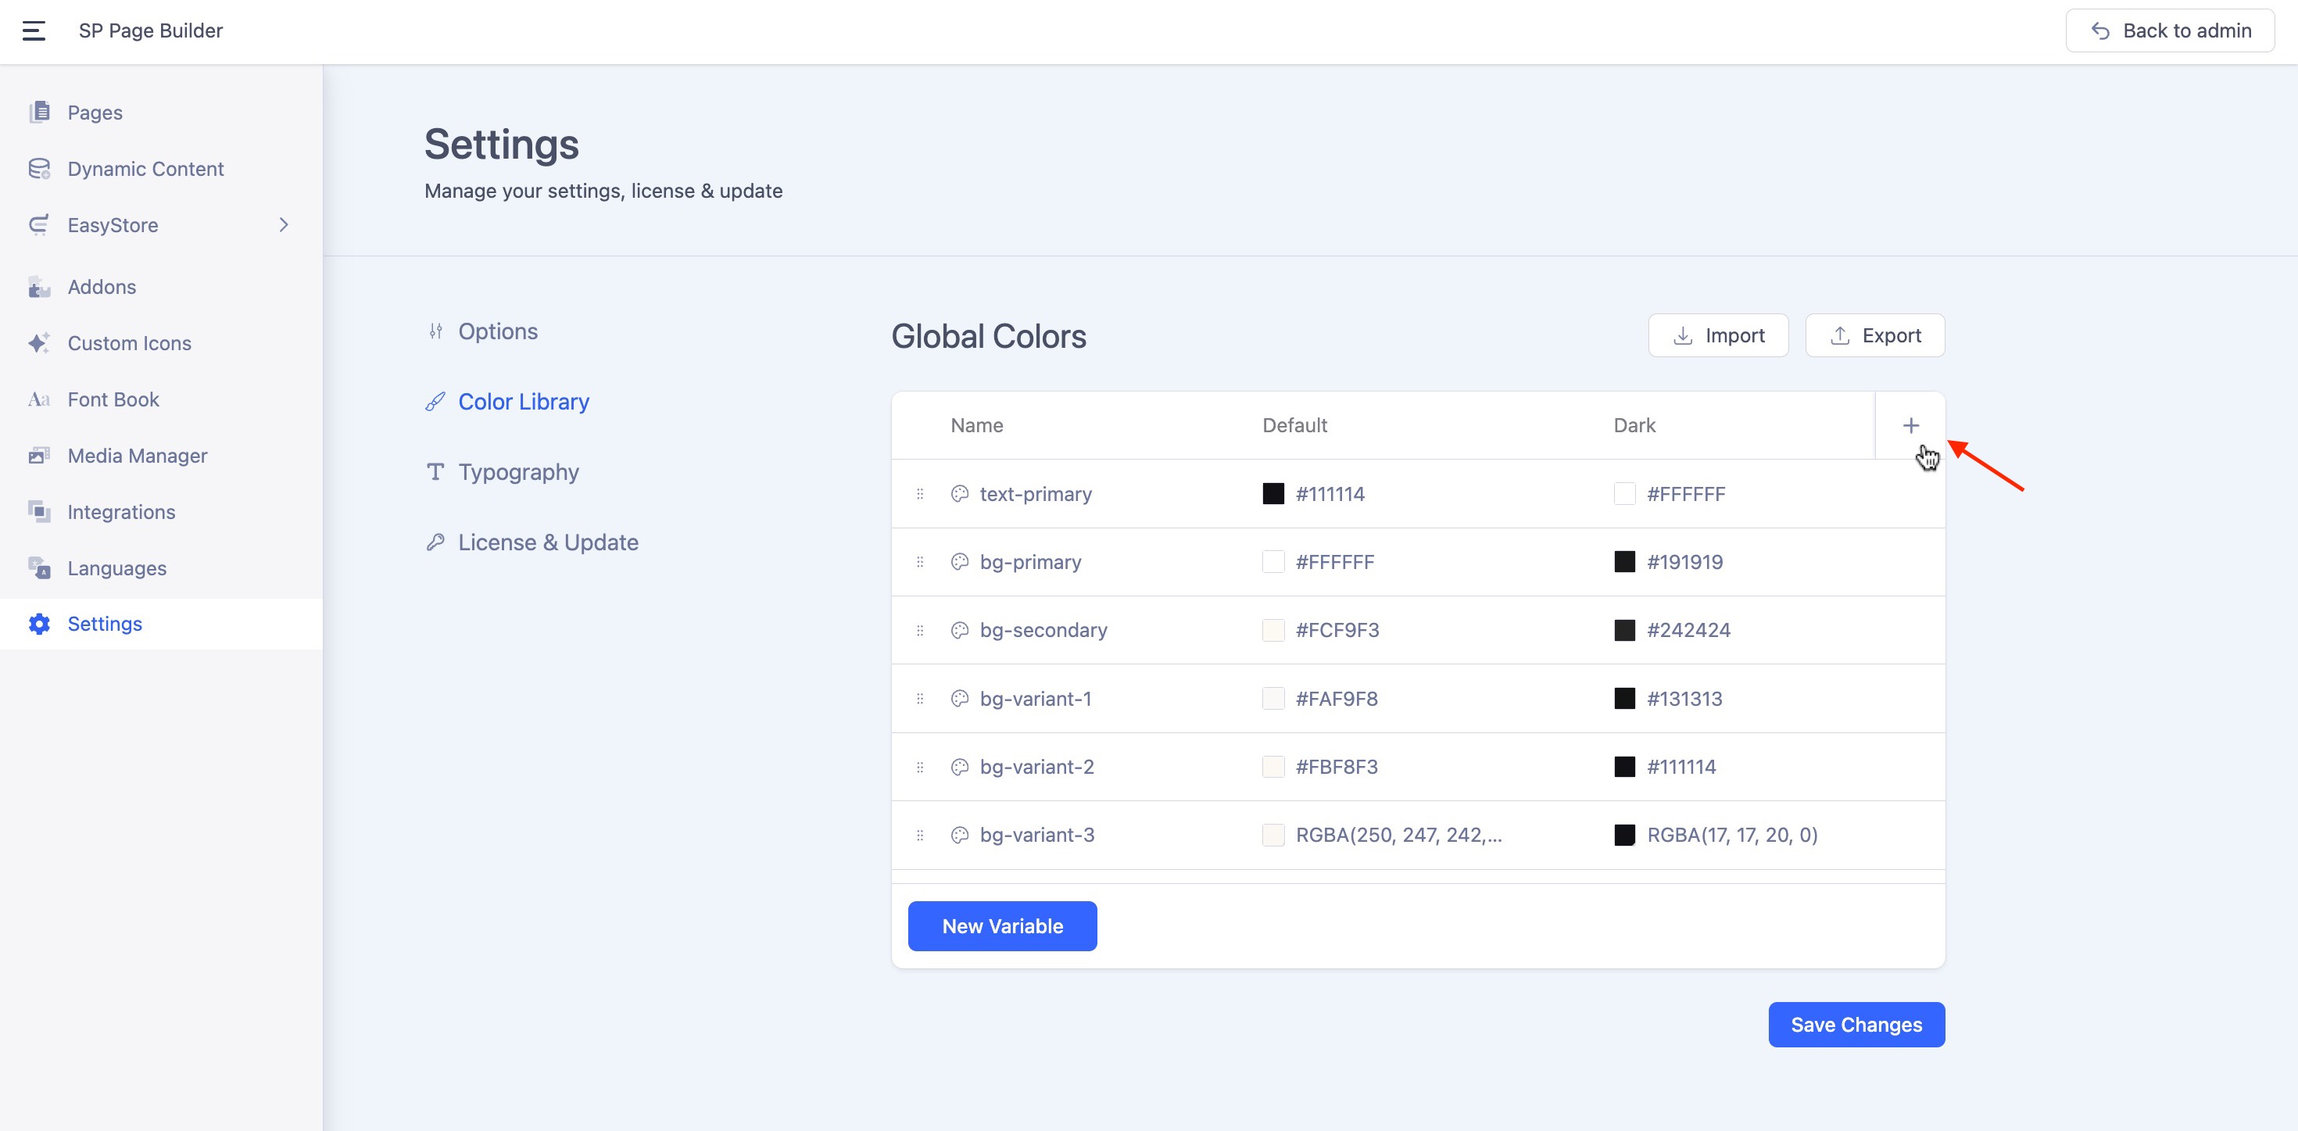Open Font Book from the sidebar

(113, 399)
